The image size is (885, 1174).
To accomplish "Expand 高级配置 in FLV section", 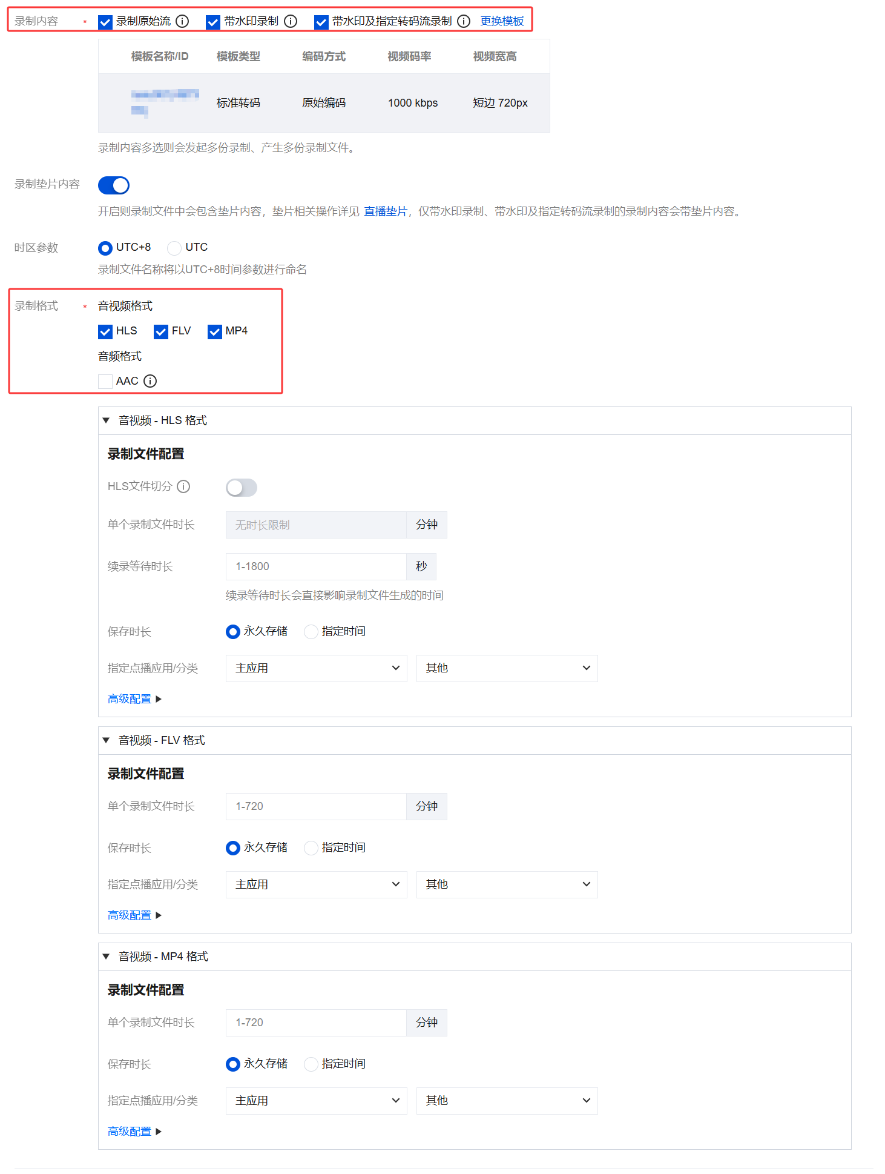I will (x=134, y=915).
